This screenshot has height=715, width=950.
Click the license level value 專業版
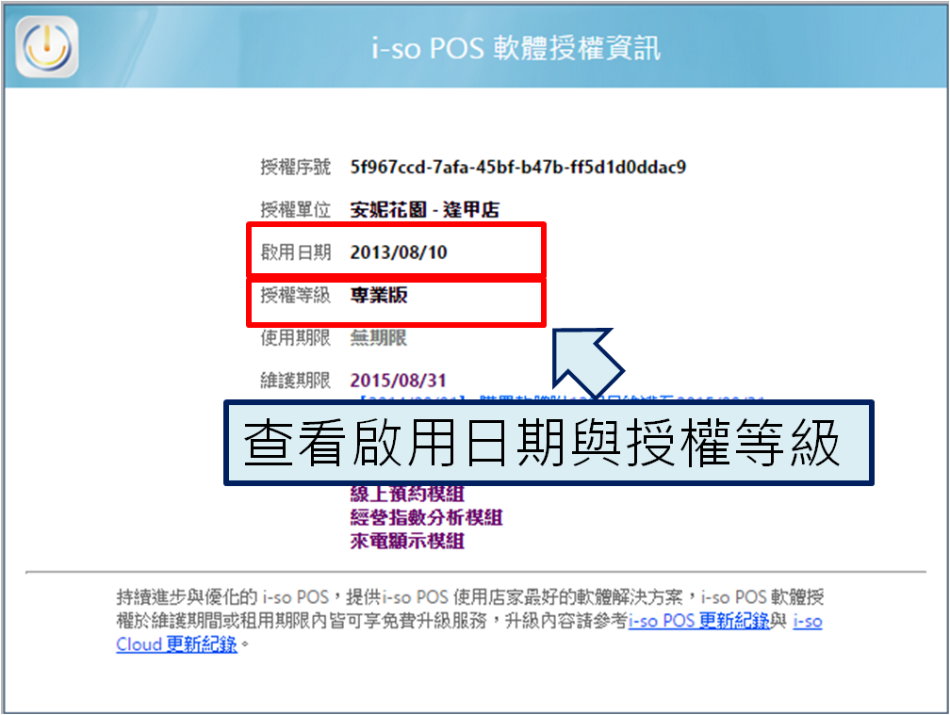coord(379,295)
